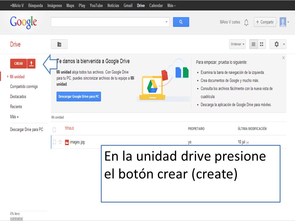
Task: Click the new folder icon button
Action: click(x=59, y=44)
